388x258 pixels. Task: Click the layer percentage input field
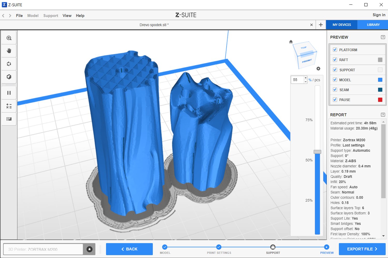tap(297, 80)
